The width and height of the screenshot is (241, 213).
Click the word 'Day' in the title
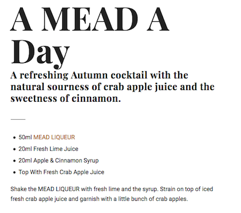click(x=40, y=53)
